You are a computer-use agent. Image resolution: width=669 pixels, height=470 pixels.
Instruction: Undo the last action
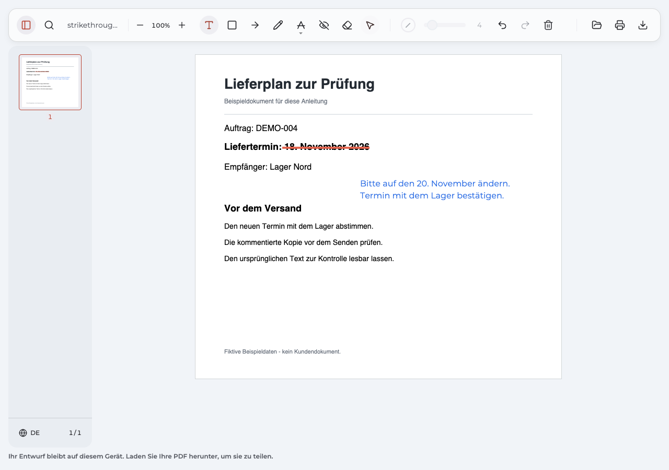pos(502,25)
